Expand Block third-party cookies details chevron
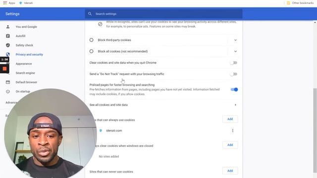317x178 pixels. [235, 40]
